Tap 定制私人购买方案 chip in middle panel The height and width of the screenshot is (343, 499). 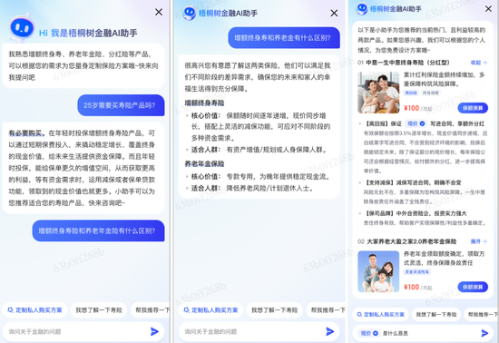[x=210, y=310]
